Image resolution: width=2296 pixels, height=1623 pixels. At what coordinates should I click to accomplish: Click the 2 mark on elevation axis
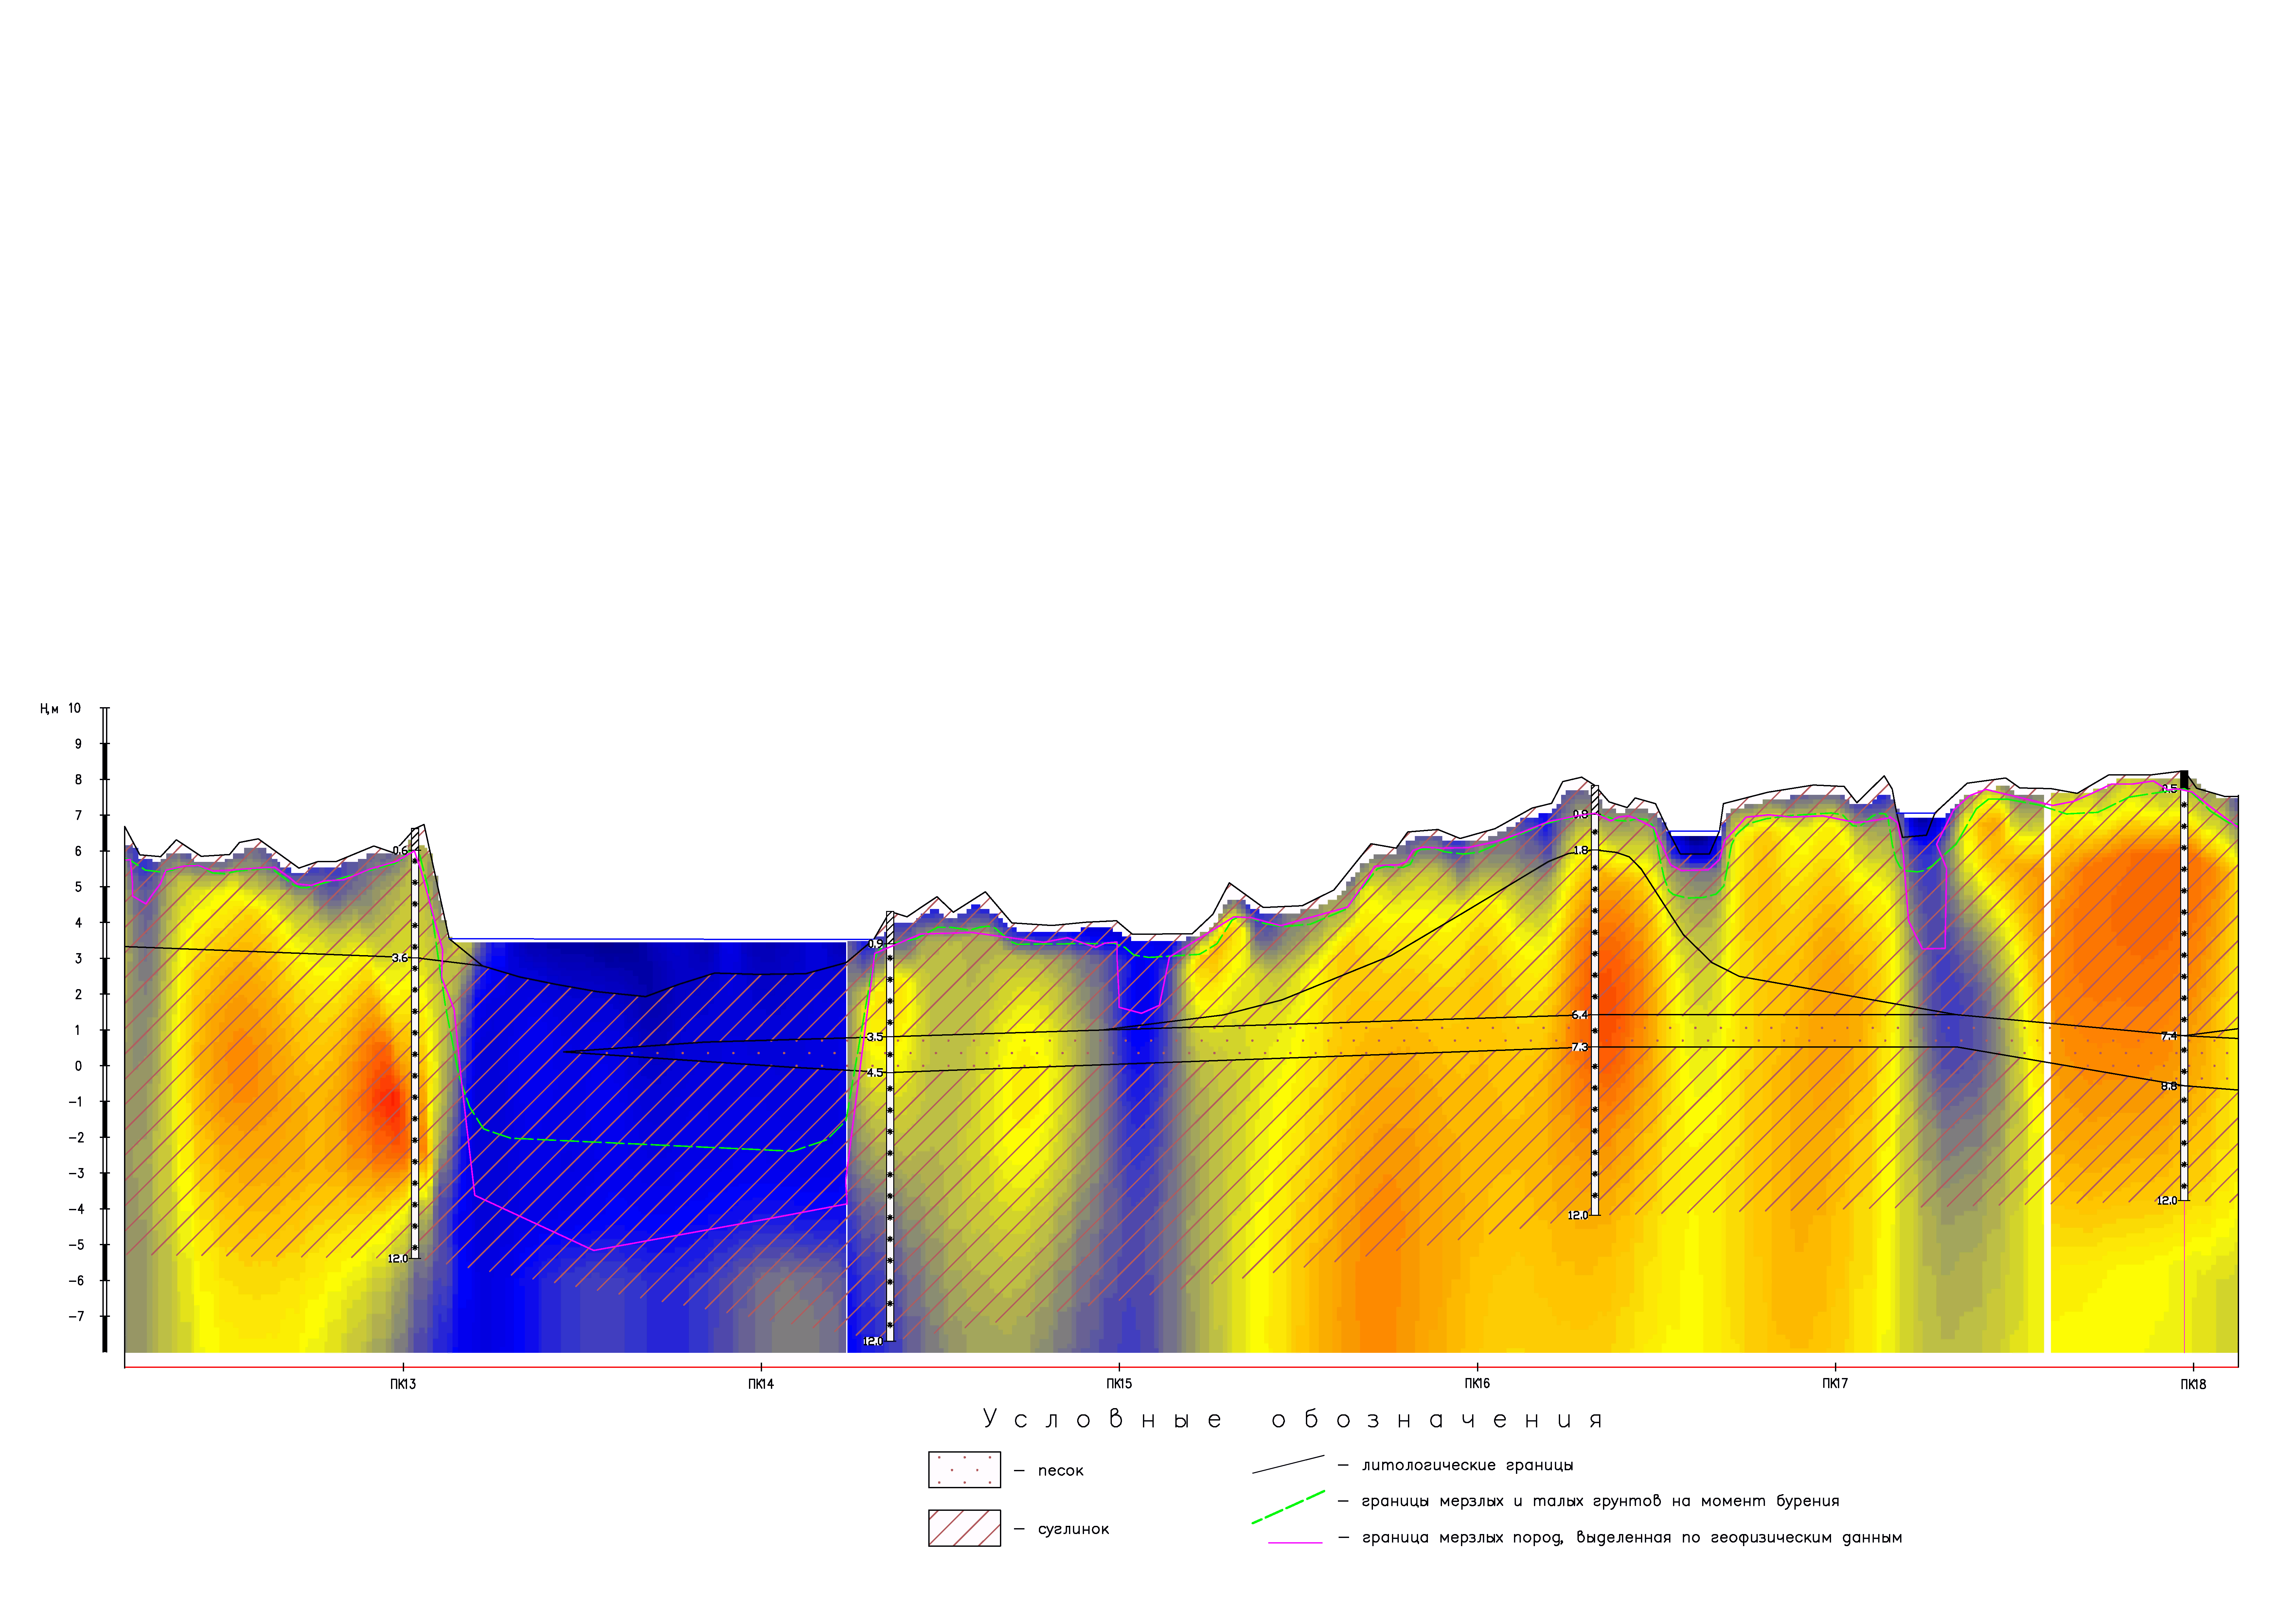point(78,994)
